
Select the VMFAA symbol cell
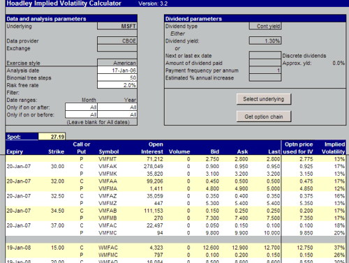(107, 181)
